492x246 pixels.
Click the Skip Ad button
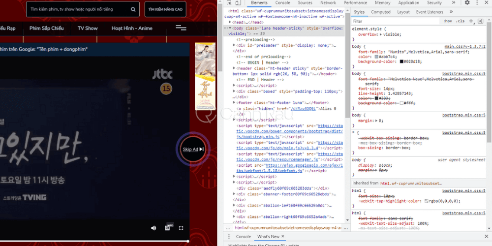pyautogui.click(x=193, y=150)
